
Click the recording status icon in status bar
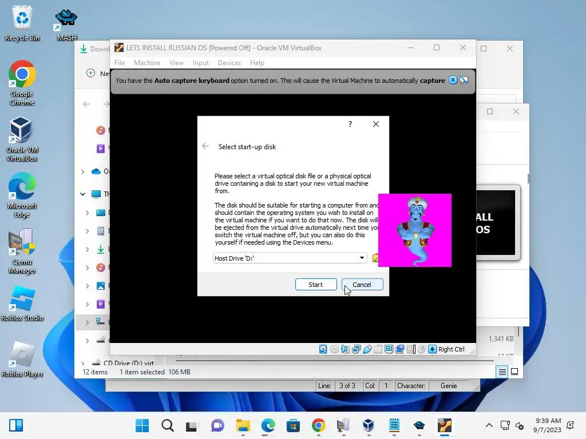pyautogui.click(x=399, y=349)
